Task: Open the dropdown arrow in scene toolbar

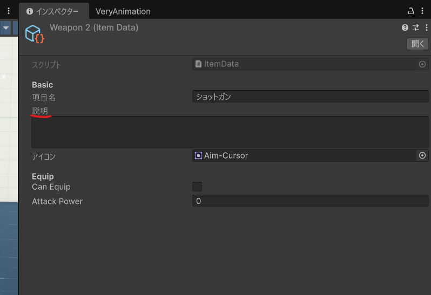Action: [x=6, y=28]
